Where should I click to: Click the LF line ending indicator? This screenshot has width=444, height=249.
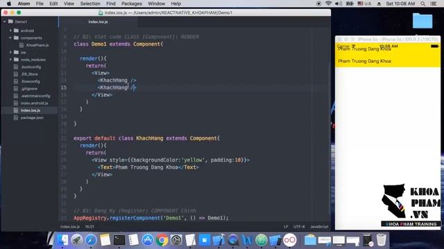click(x=286, y=226)
